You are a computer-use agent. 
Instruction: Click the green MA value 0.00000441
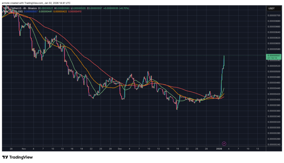pos(45,11)
